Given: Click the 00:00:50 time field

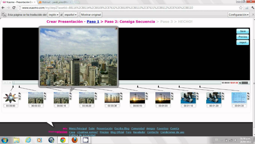Looking at the screenshot, I should point(137,106).
